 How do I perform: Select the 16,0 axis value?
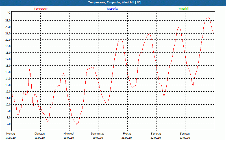tap(8, 66)
